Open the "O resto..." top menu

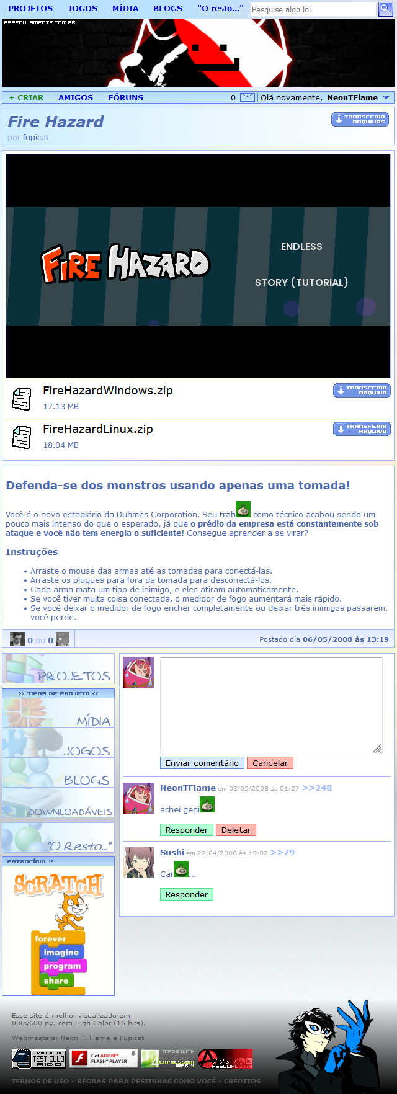[220, 8]
